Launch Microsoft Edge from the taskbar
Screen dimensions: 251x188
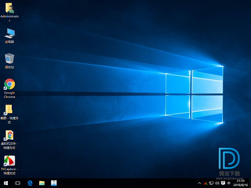[30, 183]
